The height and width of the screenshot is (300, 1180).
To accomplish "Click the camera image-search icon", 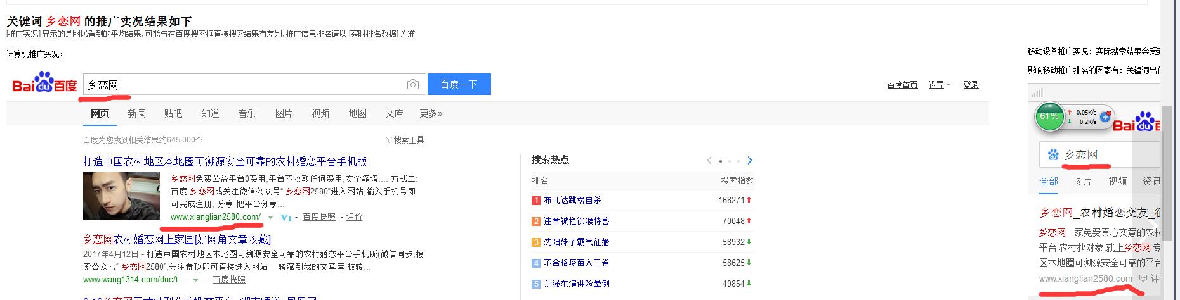I will click(x=412, y=85).
